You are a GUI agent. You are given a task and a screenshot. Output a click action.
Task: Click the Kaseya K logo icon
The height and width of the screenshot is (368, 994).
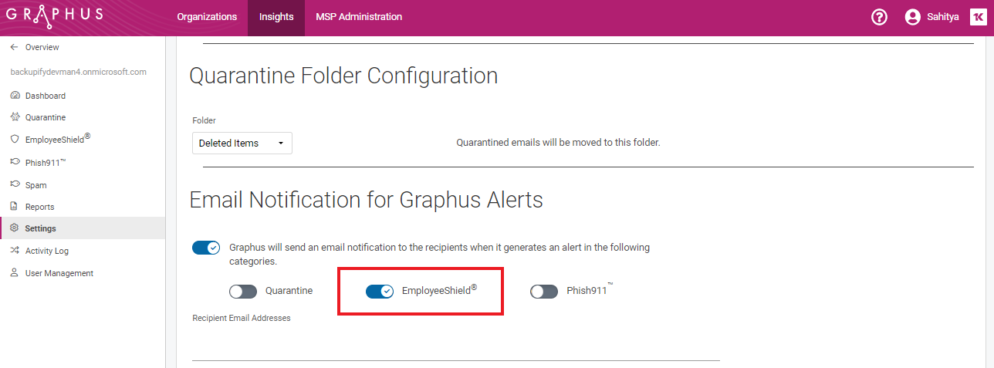977,17
